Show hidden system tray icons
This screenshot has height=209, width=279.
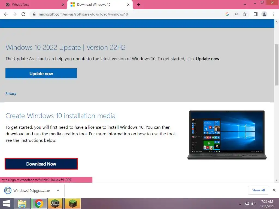240,204
